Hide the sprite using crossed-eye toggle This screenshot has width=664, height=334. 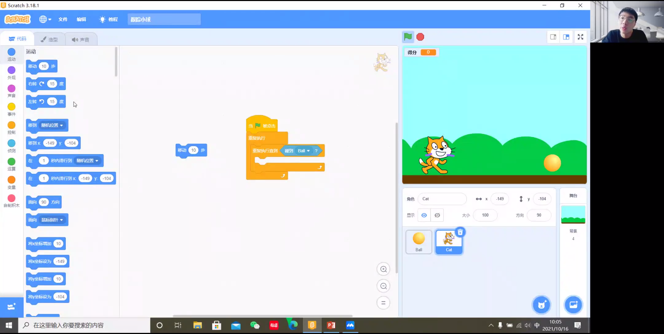(437, 215)
